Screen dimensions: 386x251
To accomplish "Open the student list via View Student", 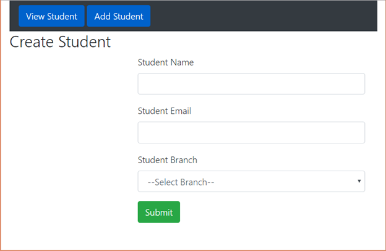I will pos(51,16).
